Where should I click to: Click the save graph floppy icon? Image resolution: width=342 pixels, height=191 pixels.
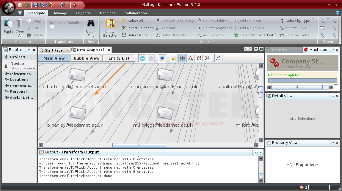35,5
